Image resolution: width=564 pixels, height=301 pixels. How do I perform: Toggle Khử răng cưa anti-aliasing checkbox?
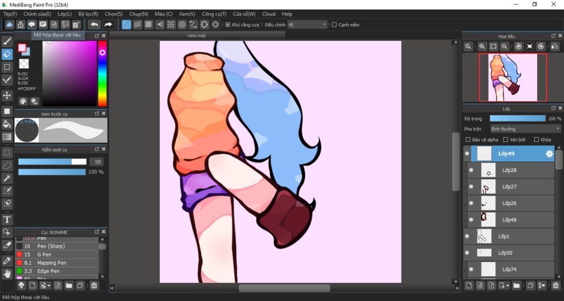click(x=227, y=25)
